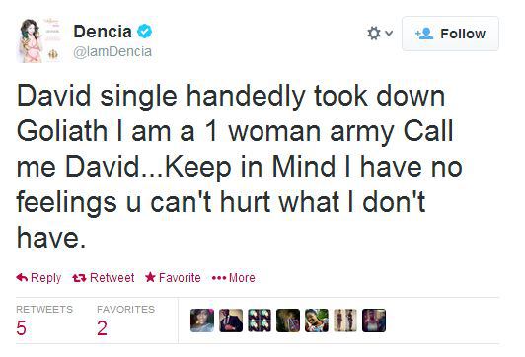Open Dencia's profile picture

pyautogui.click(x=39, y=40)
